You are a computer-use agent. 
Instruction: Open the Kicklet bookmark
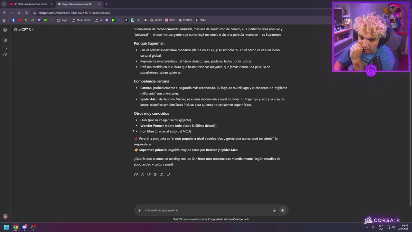click(156, 20)
